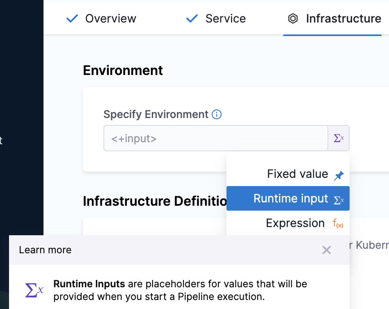Click the checkmark icon beside Service
This screenshot has width=389, height=309.
pos(192,19)
